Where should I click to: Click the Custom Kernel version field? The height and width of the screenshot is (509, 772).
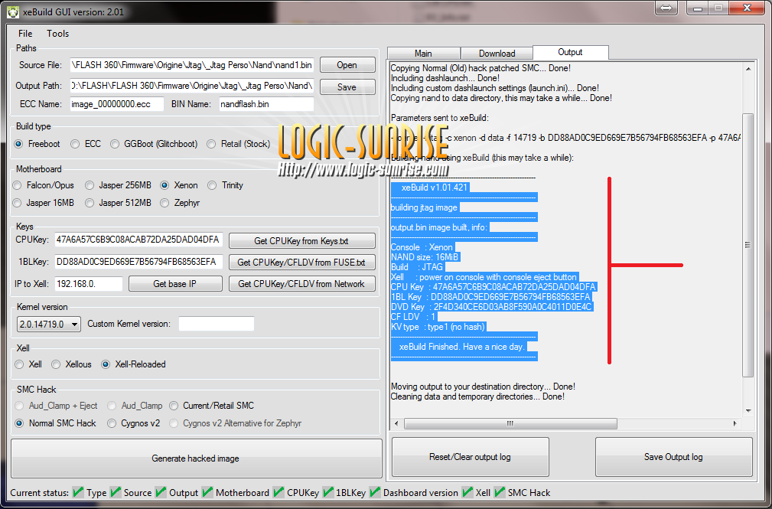click(x=216, y=324)
